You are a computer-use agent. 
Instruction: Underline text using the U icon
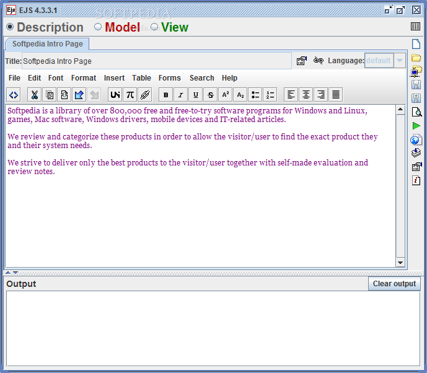point(195,95)
